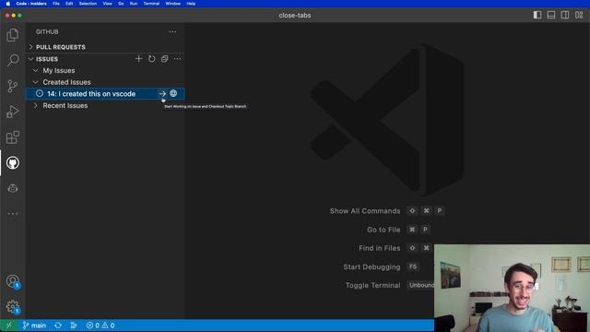Open the Edit menu
Image resolution: width=590 pixels, height=332 pixels.
[x=69, y=4]
